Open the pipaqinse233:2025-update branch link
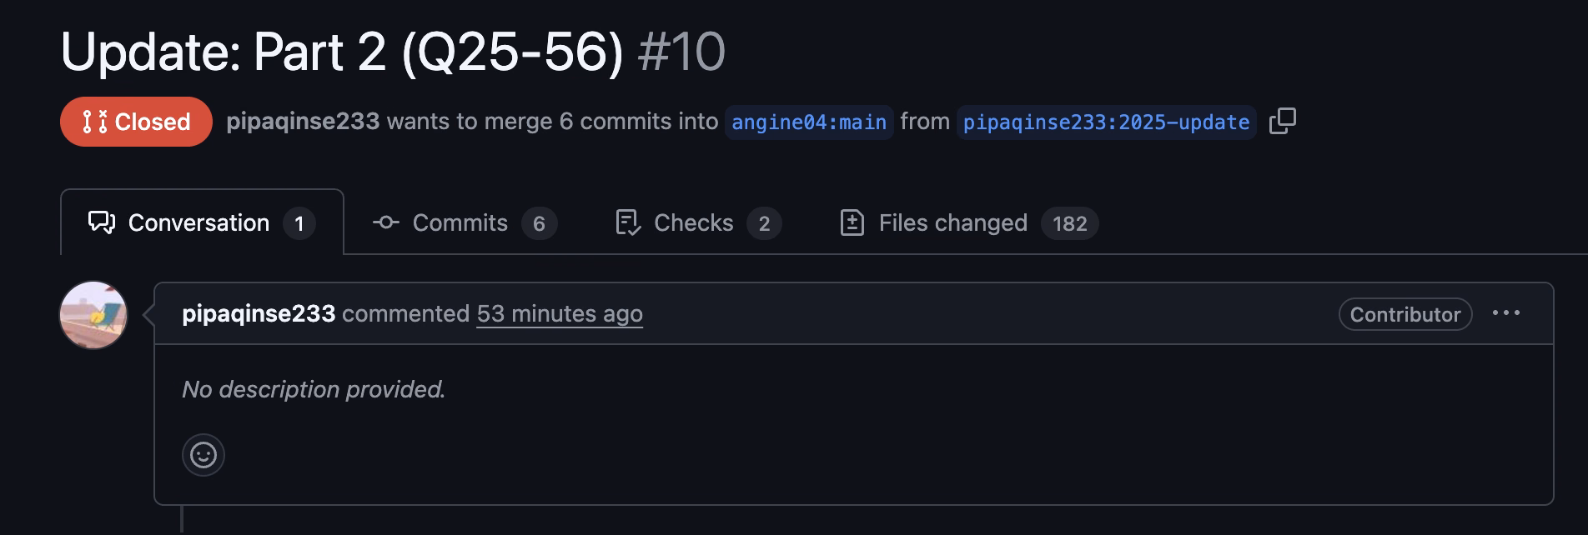This screenshot has height=535, width=1588. click(x=1106, y=122)
